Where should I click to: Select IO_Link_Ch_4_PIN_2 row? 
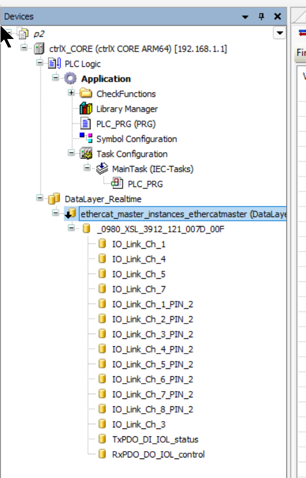152,349
